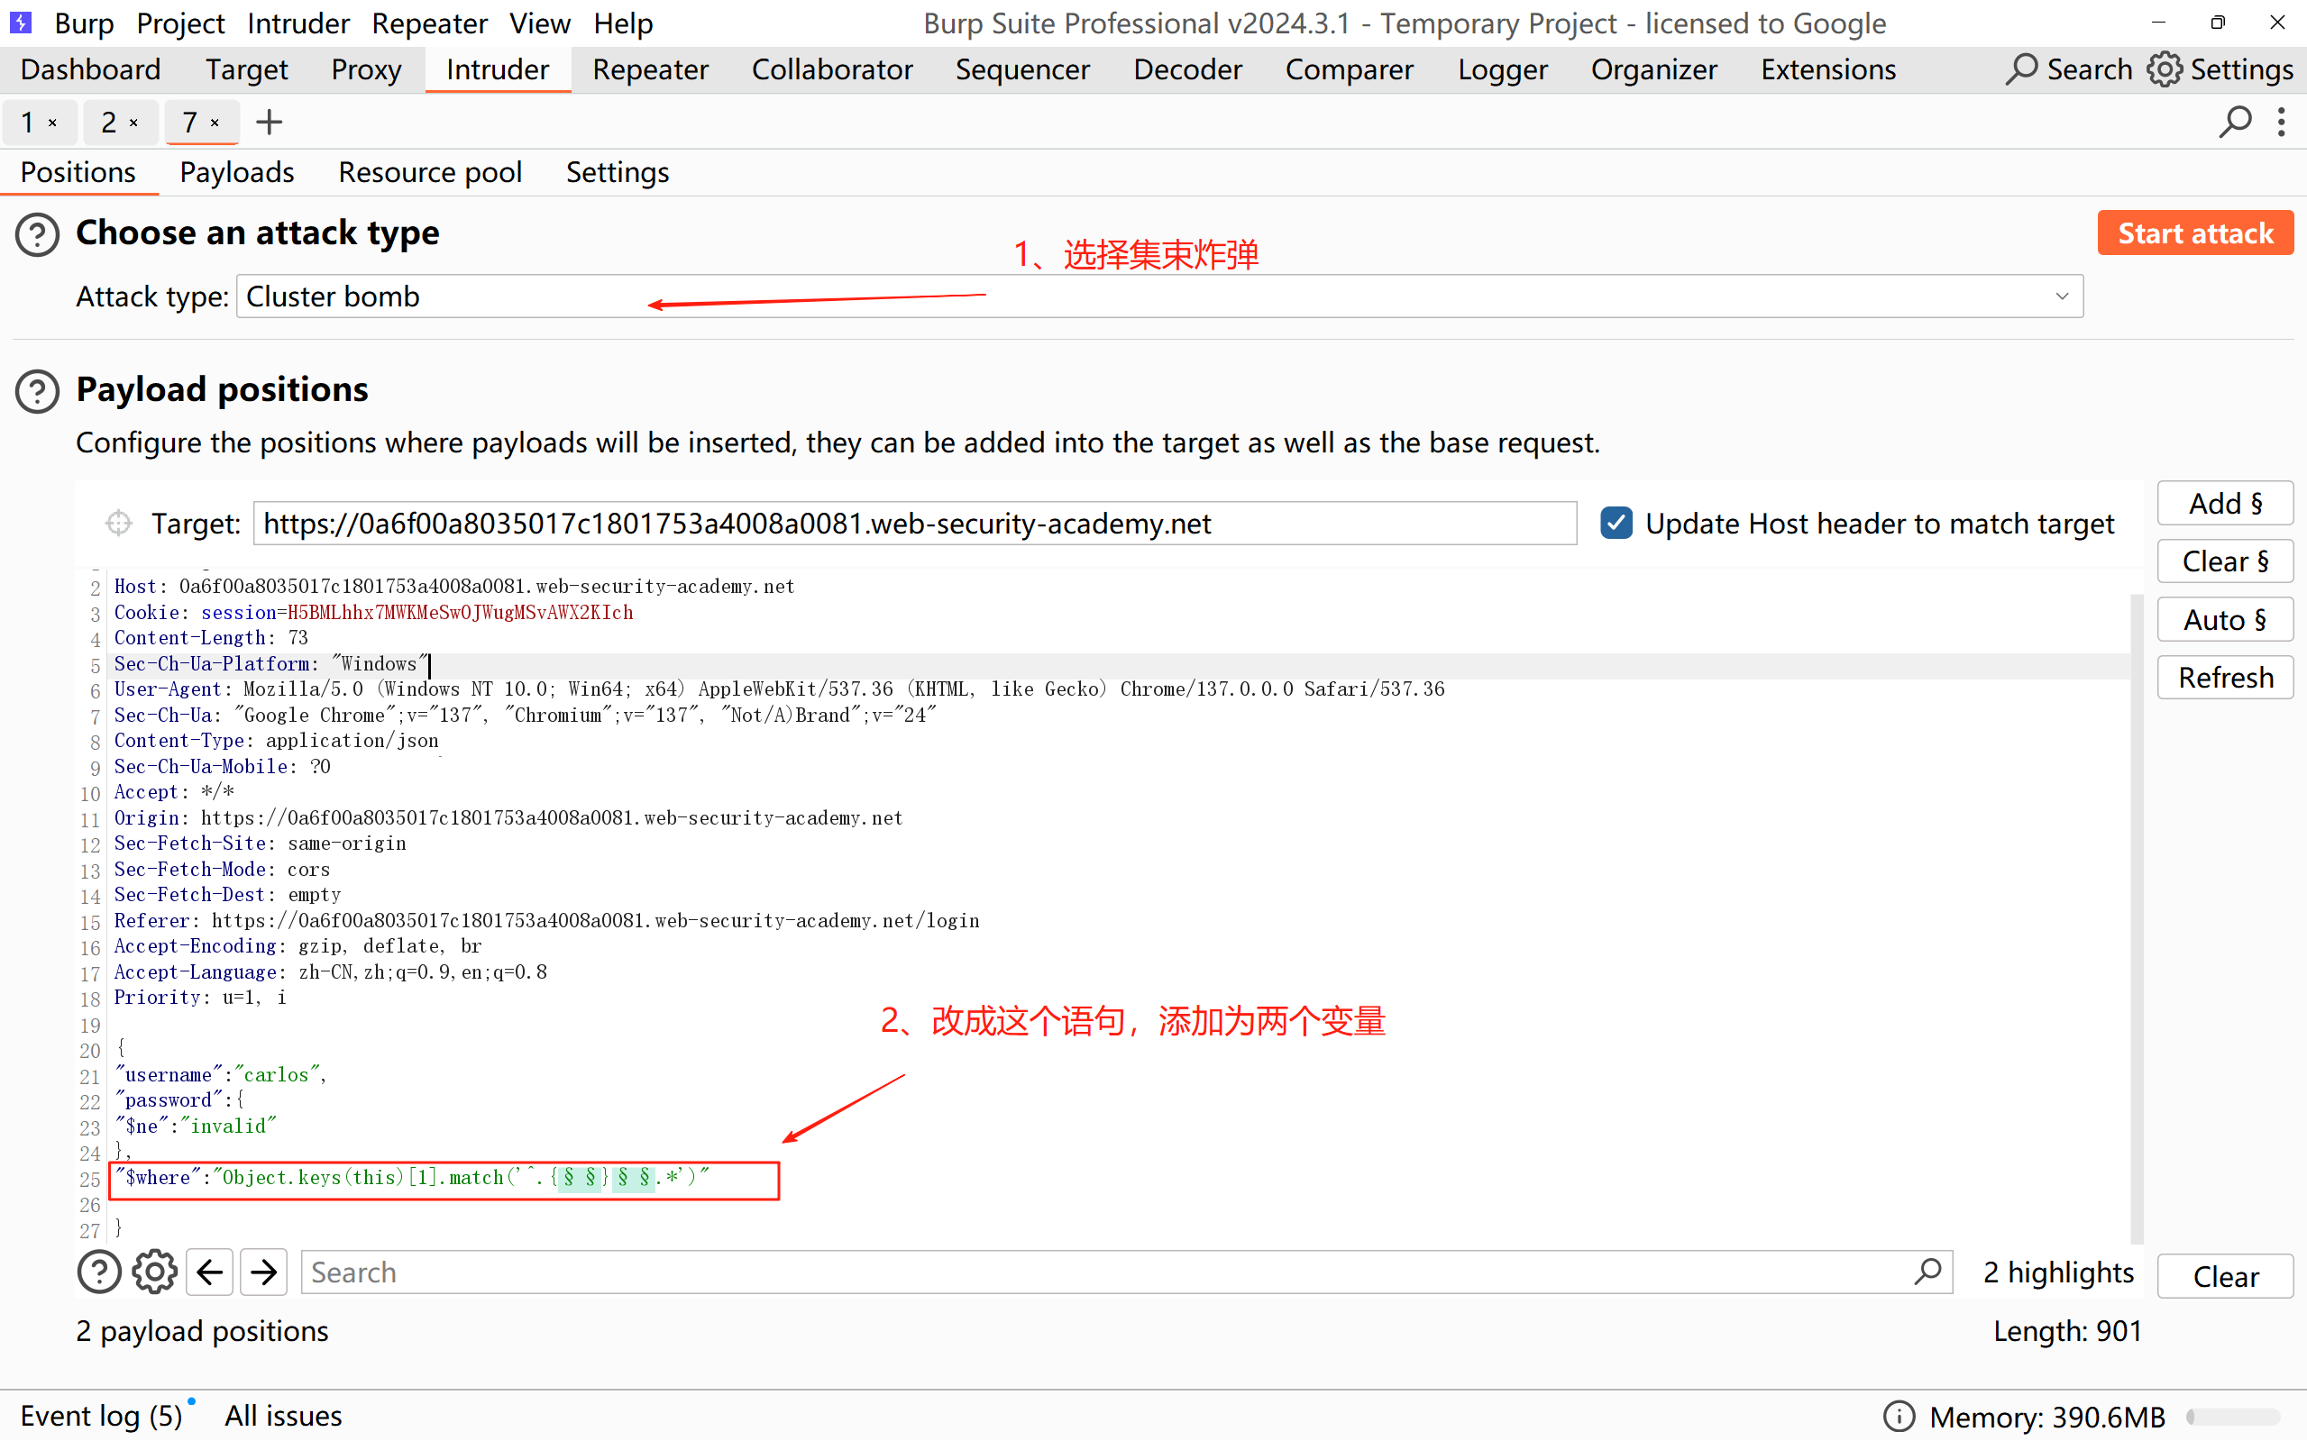Click the Auto § button
This screenshot has height=1441, width=2307.
coord(2224,619)
